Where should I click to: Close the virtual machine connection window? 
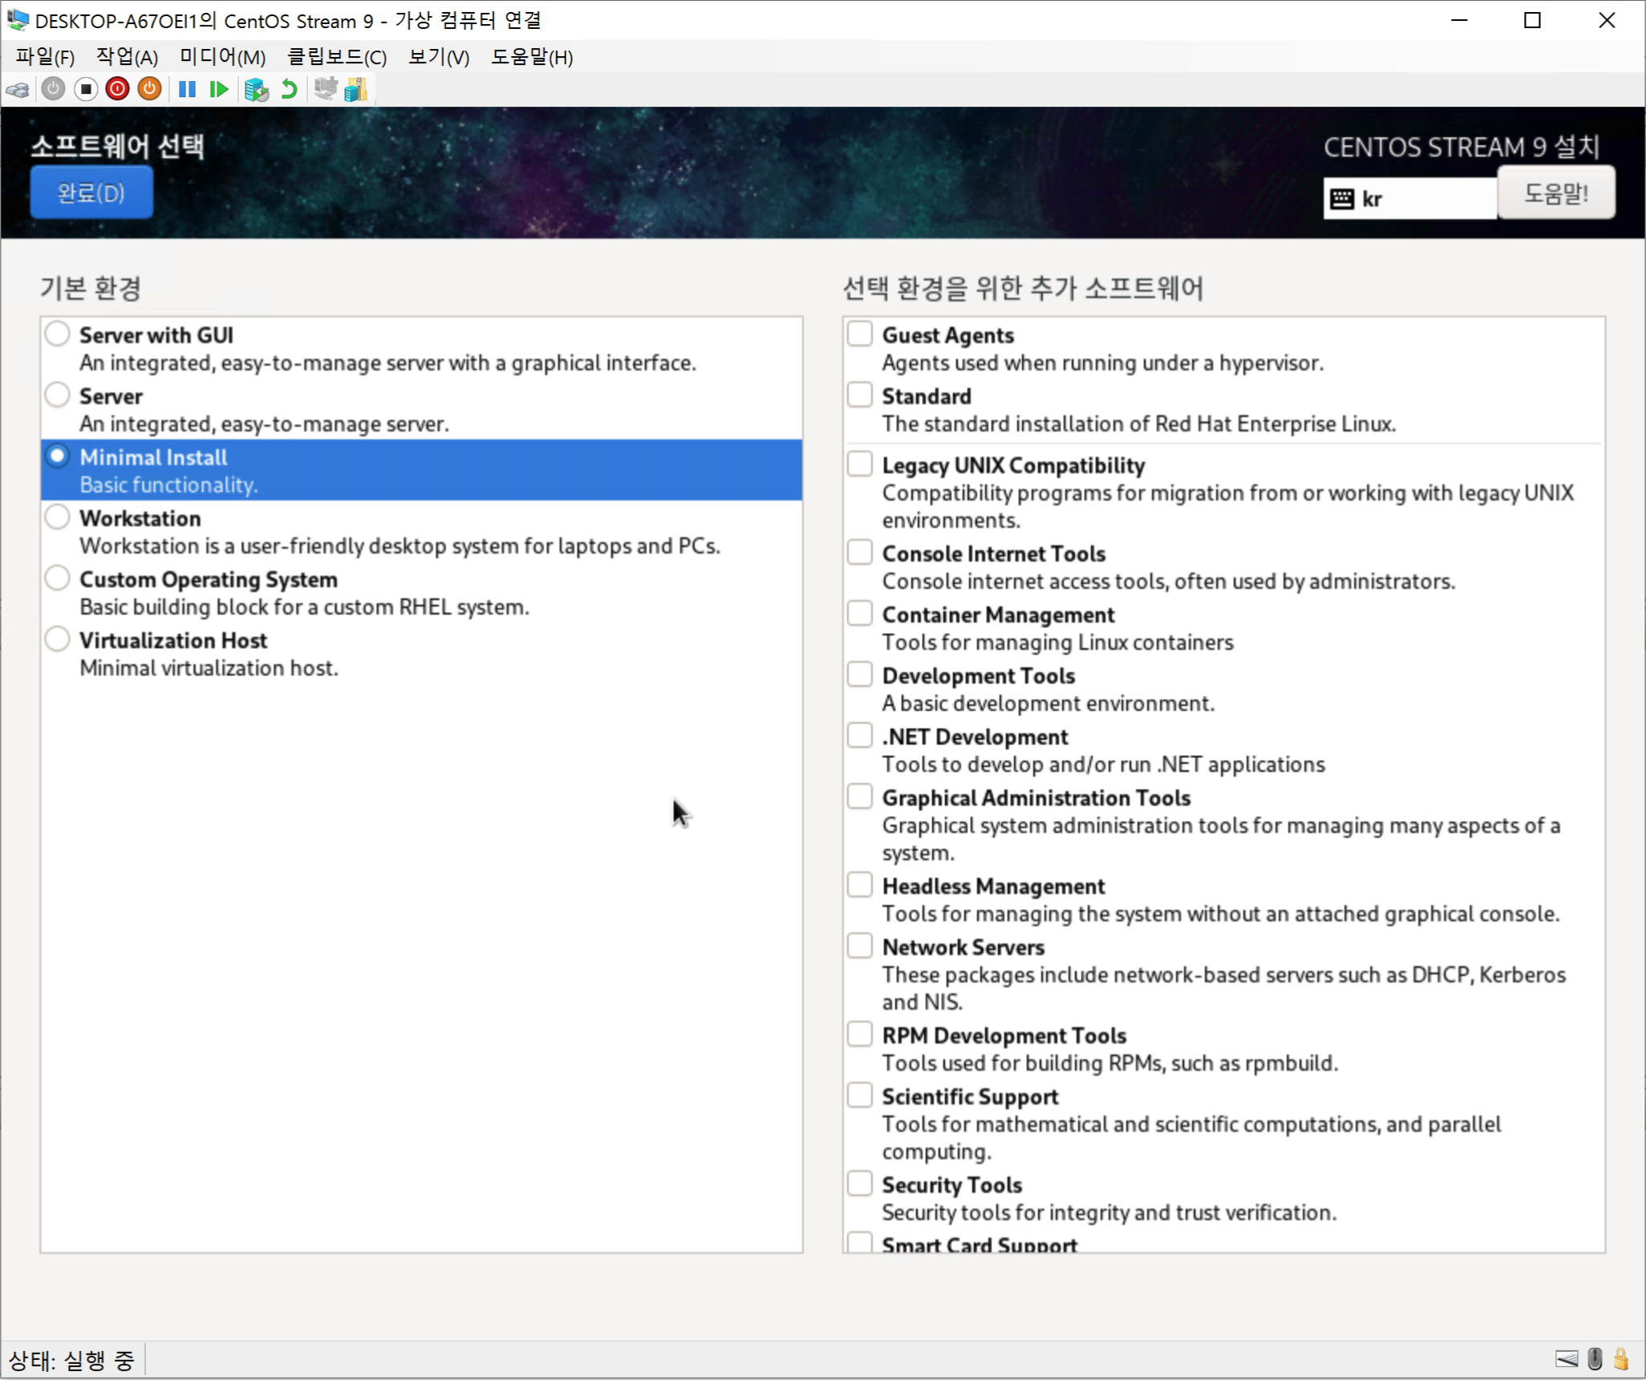1607,20
